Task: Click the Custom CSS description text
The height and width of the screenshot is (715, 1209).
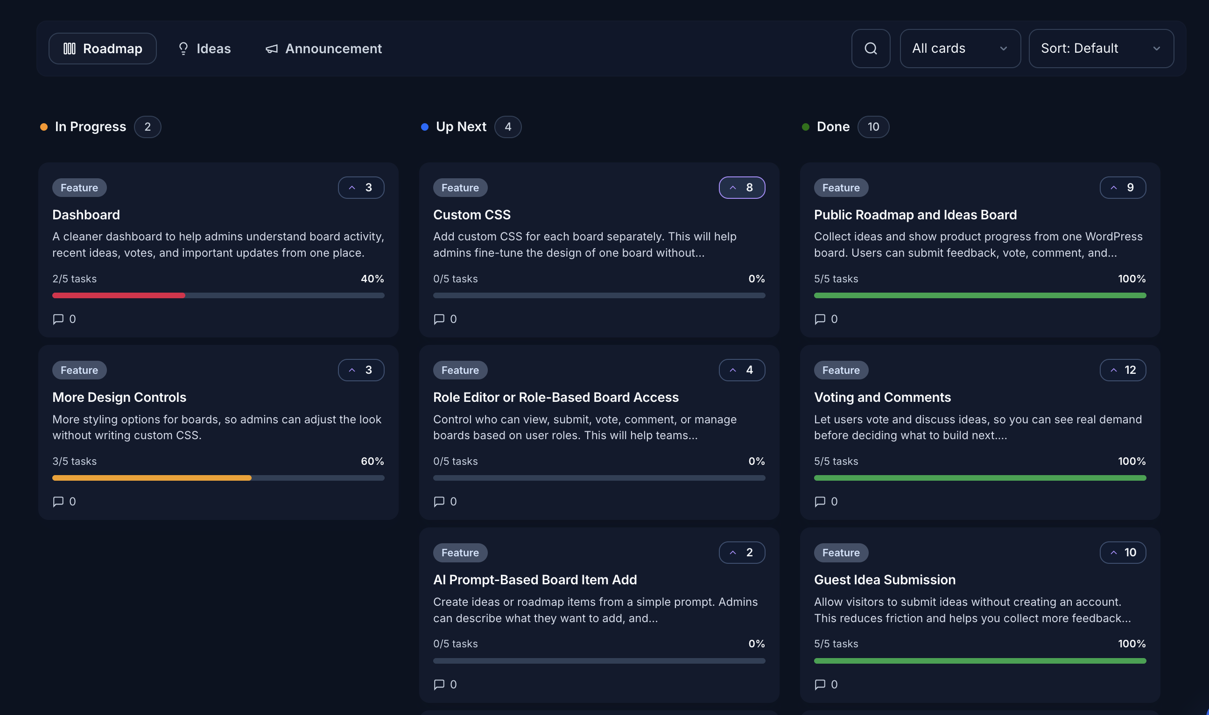Action: pyautogui.click(x=584, y=244)
